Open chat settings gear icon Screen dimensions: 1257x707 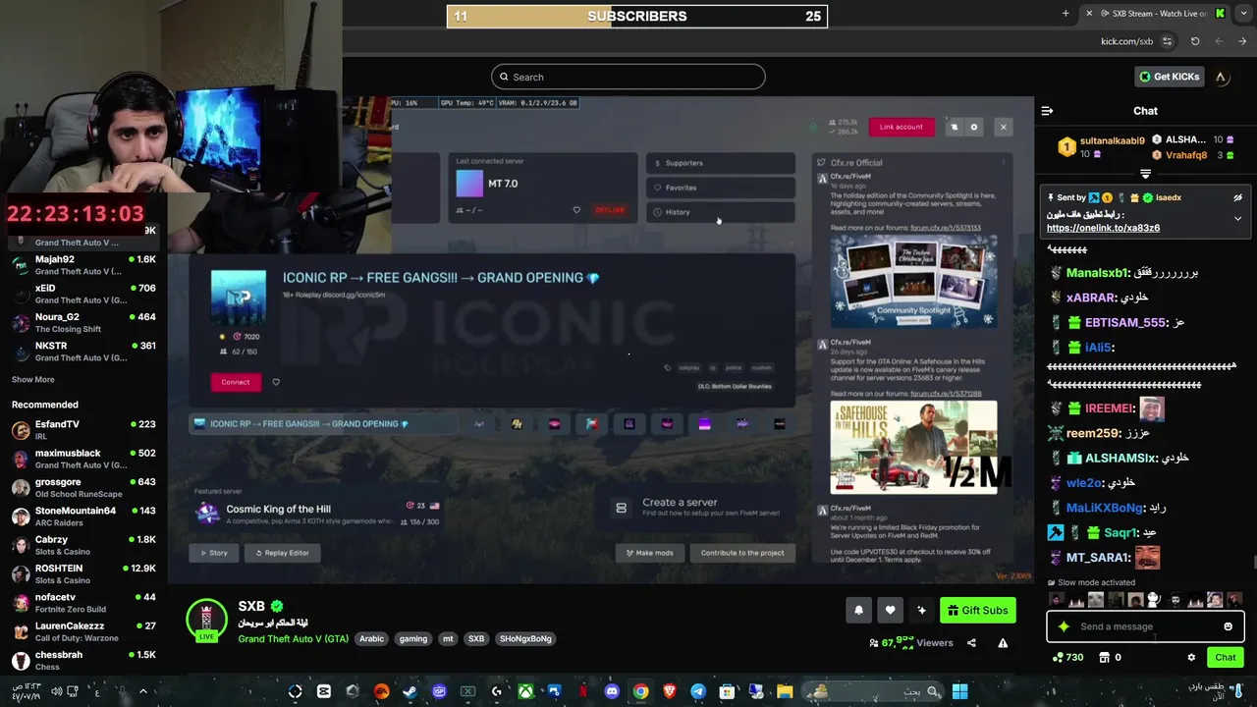[x=1191, y=658]
